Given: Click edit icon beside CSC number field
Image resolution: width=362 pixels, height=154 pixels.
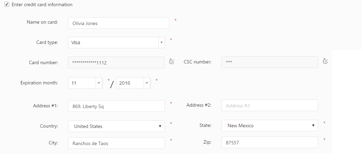Looking at the screenshot, I should point(325,61).
